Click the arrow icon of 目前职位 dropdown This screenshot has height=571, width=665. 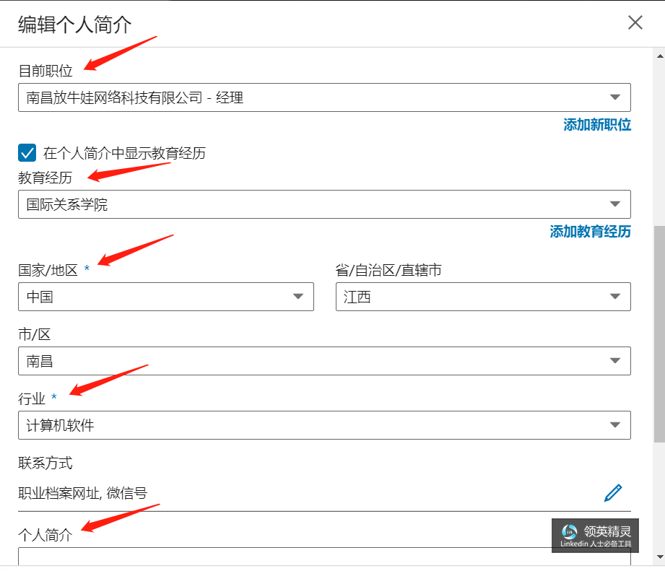[x=615, y=97]
